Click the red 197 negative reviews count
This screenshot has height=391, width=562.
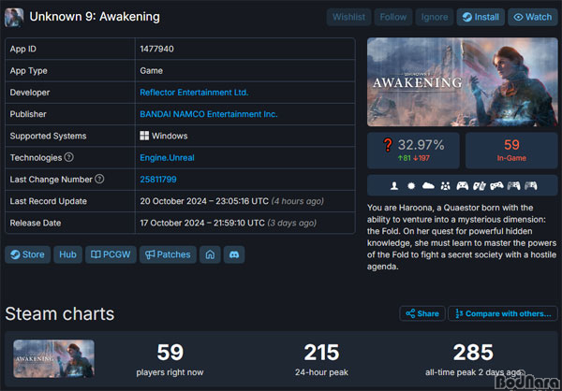coord(421,158)
